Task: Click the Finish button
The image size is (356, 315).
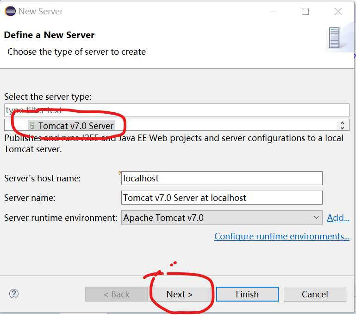Action: coord(247,294)
